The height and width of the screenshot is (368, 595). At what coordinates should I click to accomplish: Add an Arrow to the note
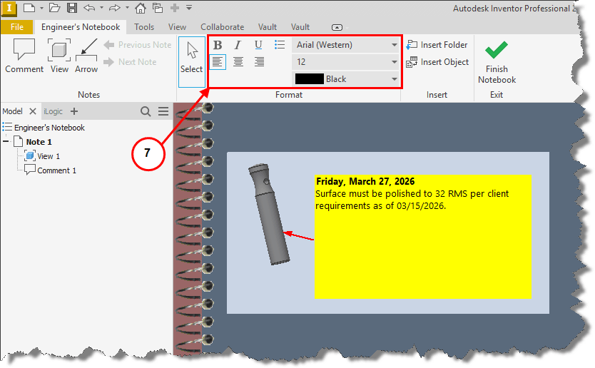[86, 56]
